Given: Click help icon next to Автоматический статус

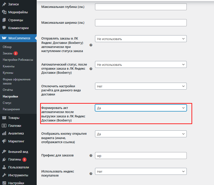Looking at the screenshot, I should (x=91, y=69).
